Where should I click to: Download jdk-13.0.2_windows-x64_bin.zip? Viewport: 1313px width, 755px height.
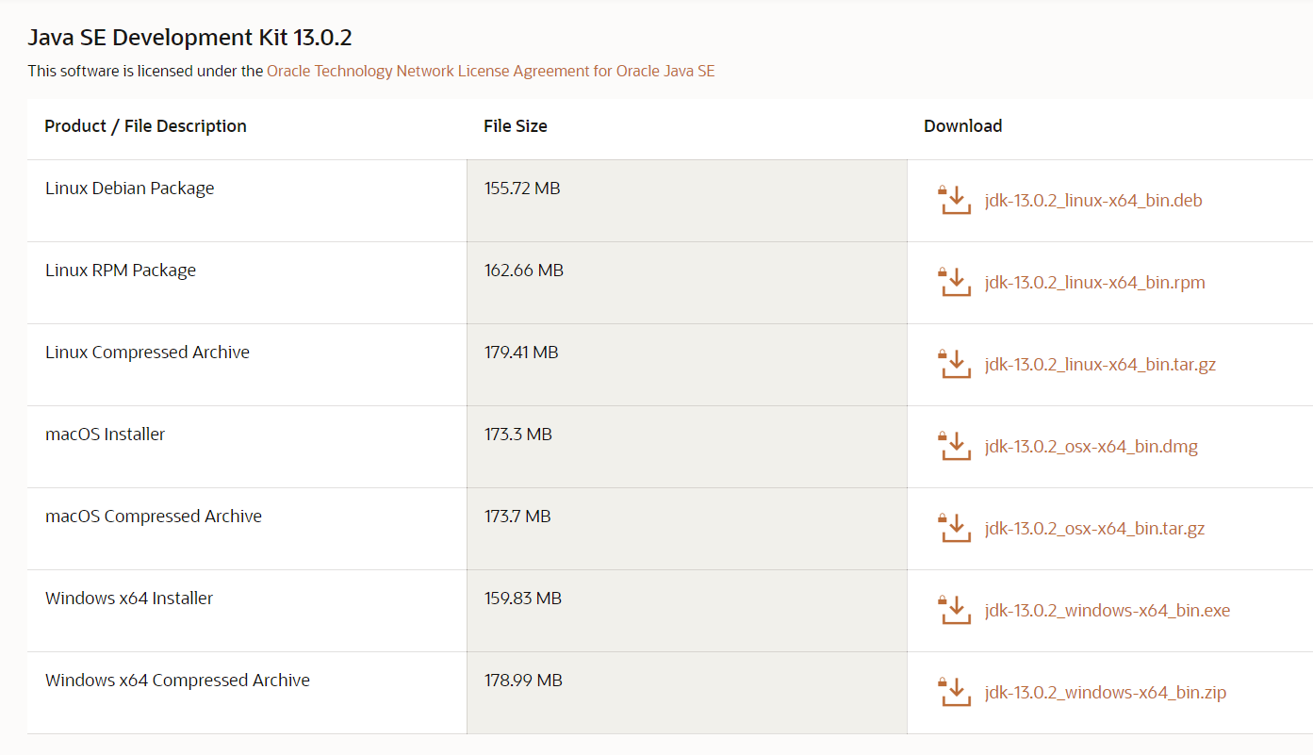coord(1106,693)
